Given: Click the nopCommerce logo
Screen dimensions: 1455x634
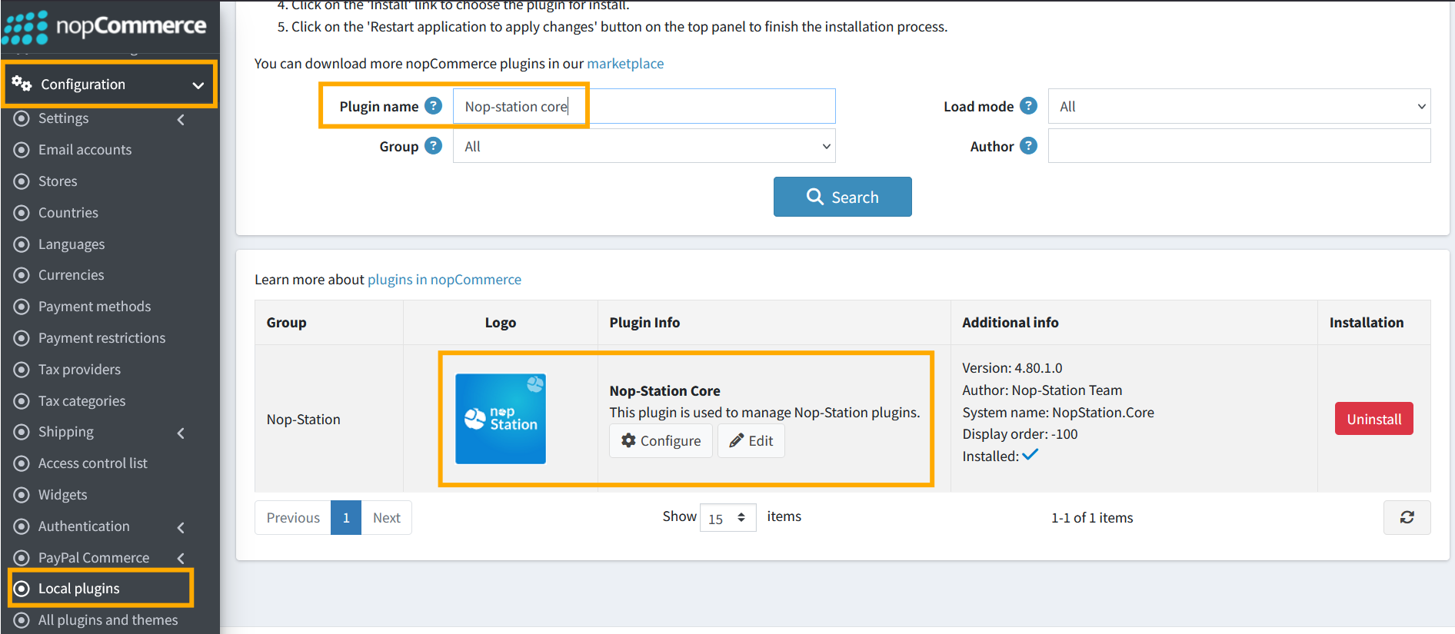Looking at the screenshot, I should click(x=105, y=27).
